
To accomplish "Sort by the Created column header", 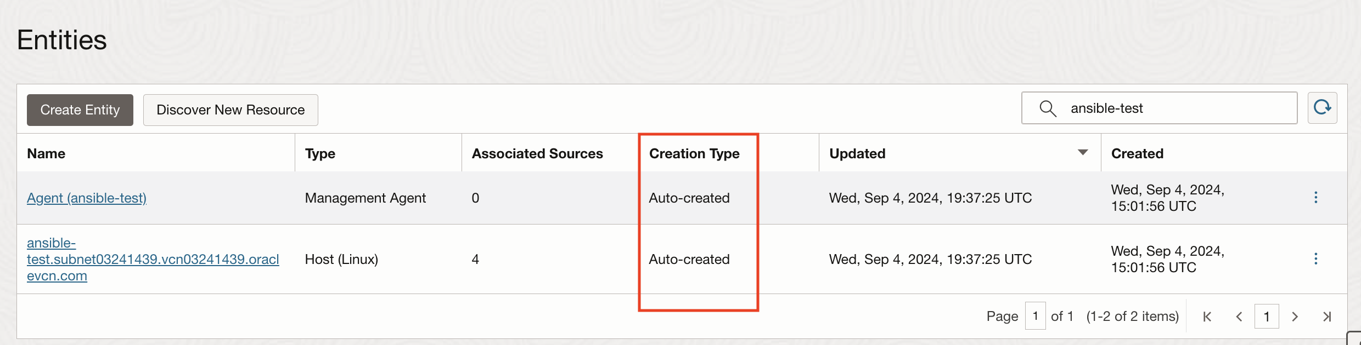I will click(1137, 154).
